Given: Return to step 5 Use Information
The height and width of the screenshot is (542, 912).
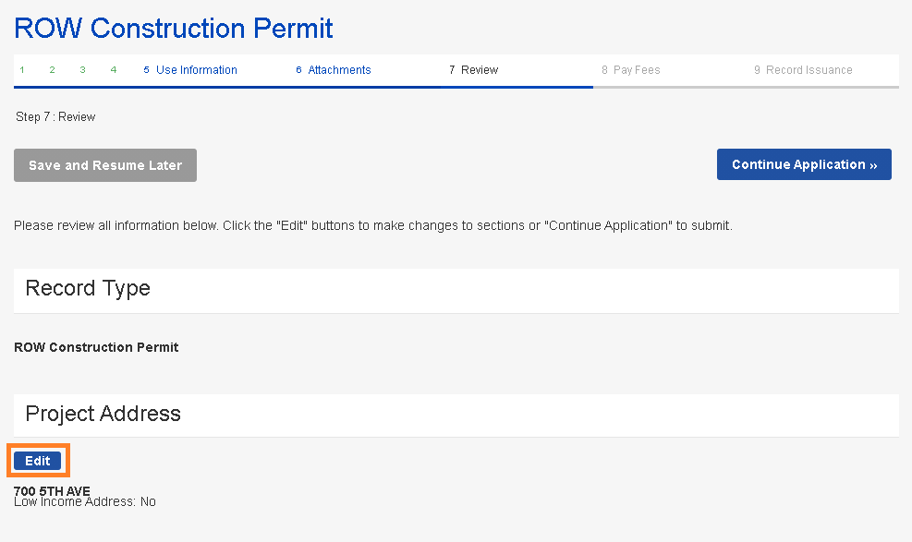Looking at the screenshot, I should [190, 70].
